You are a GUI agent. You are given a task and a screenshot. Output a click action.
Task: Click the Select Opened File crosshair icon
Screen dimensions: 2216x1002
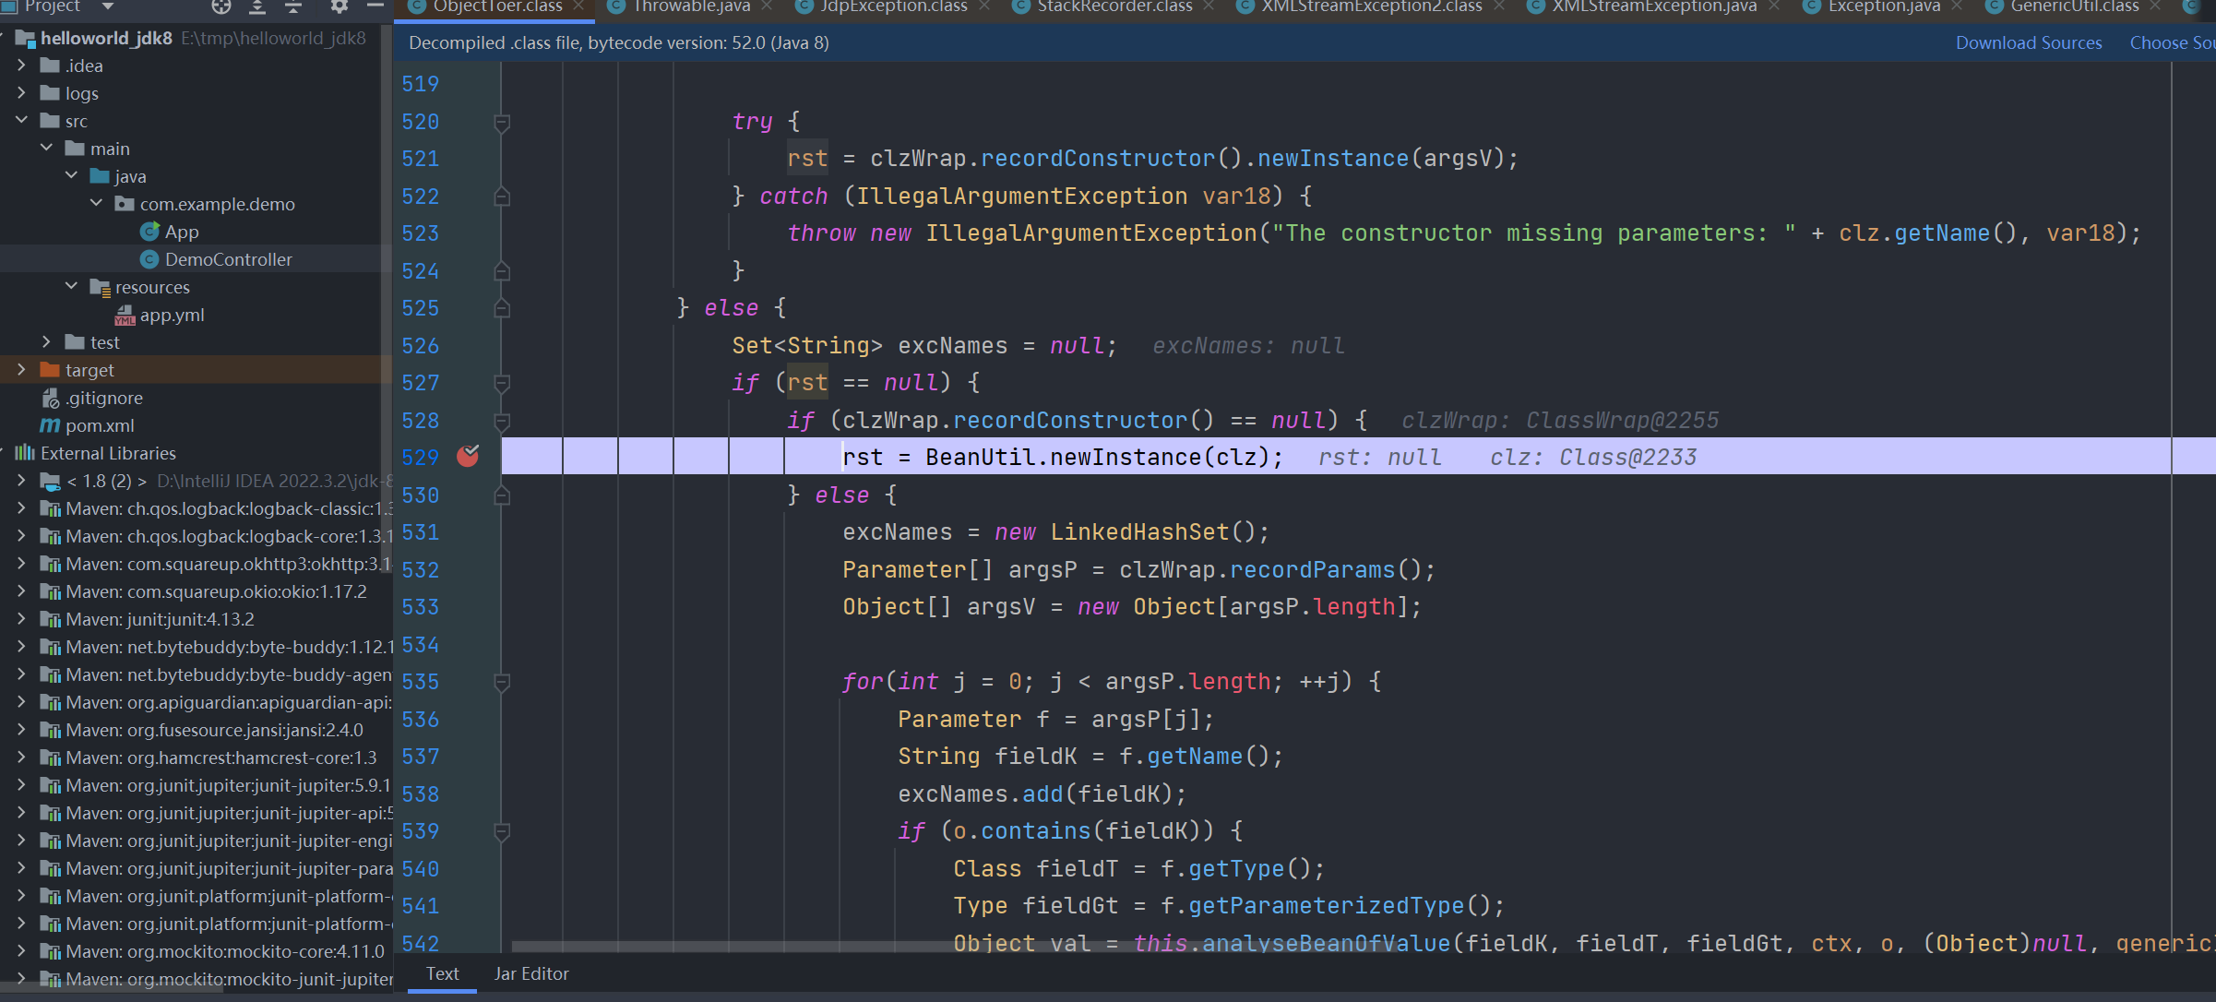[x=220, y=6]
